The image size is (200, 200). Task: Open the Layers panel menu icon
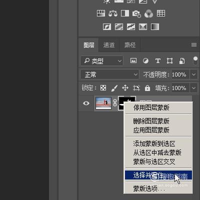coord(194,44)
